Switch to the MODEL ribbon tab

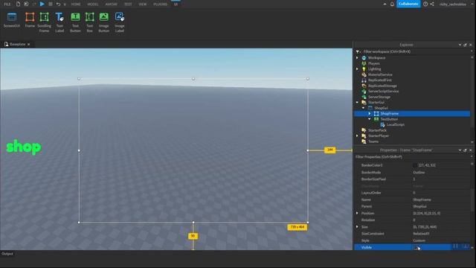(x=93, y=4)
